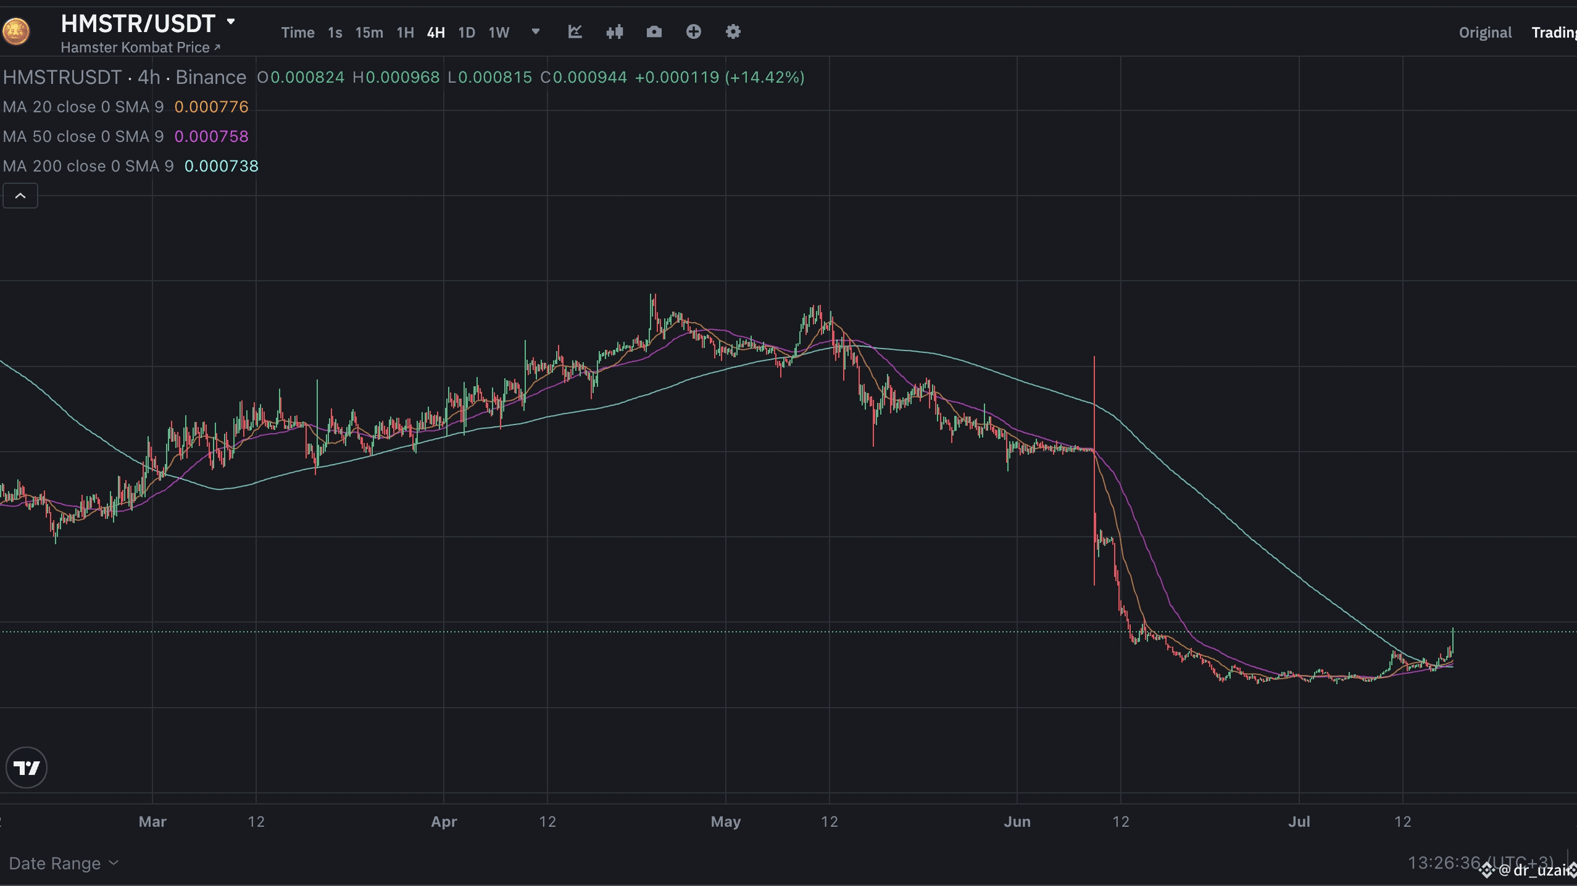The image size is (1577, 886).
Task: Select the Time line-chart view
Action: pyautogui.click(x=298, y=33)
